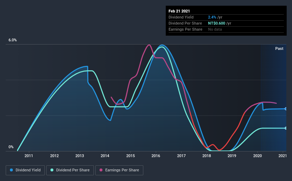Click the No data earnings value

[x=215, y=29]
